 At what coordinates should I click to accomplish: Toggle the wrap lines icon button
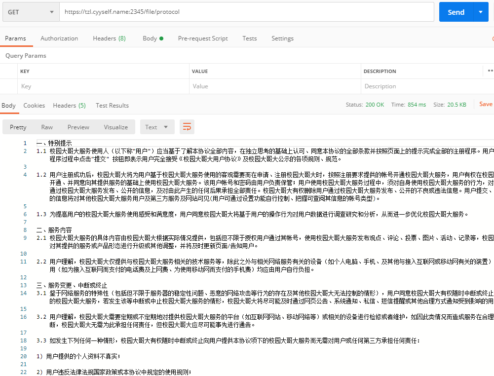[x=187, y=127]
